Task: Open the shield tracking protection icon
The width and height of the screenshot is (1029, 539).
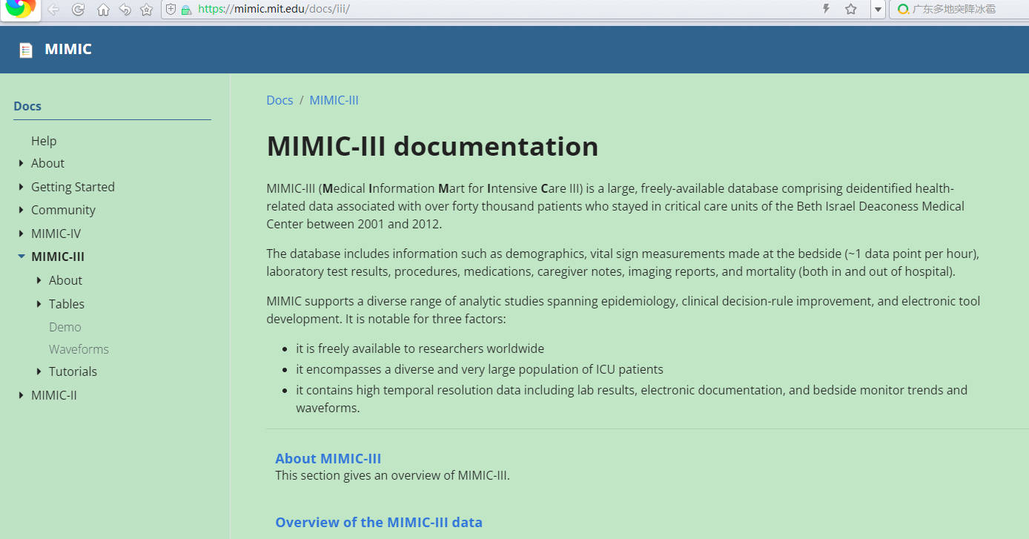Action: pos(171,10)
